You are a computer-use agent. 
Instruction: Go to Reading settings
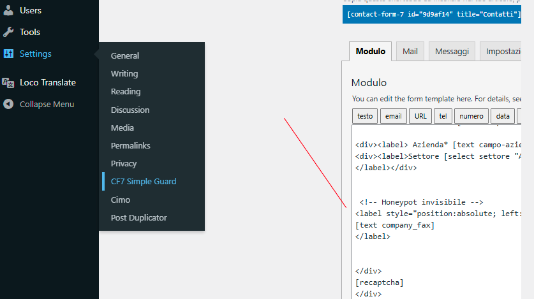tap(126, 91)
